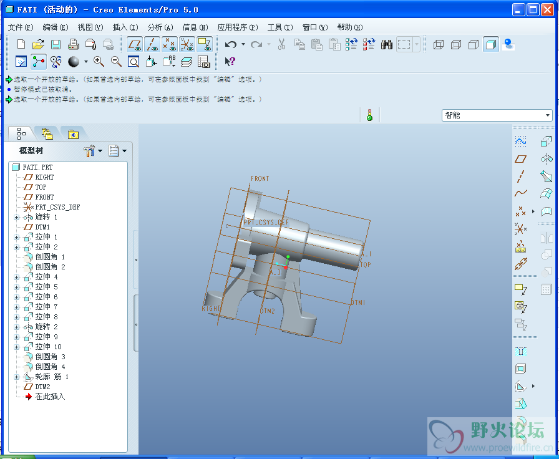Toggle datum points display
Viewport: 559px width, 459px height.
[x=170, y=44]
